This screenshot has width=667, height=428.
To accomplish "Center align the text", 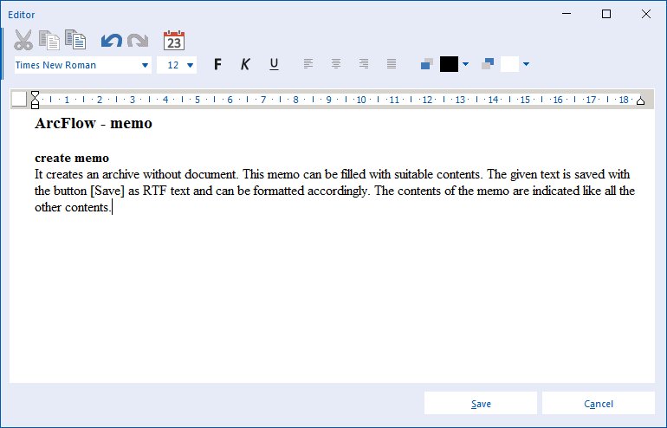I will coord(336,64).
